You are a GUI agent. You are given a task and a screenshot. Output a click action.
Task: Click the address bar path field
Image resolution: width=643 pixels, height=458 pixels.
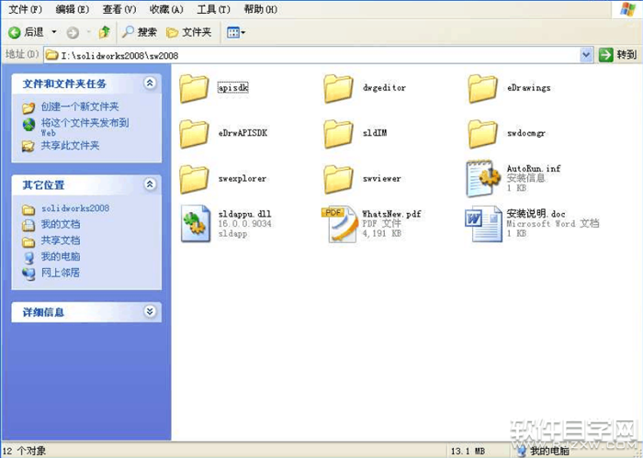(312, 55)
